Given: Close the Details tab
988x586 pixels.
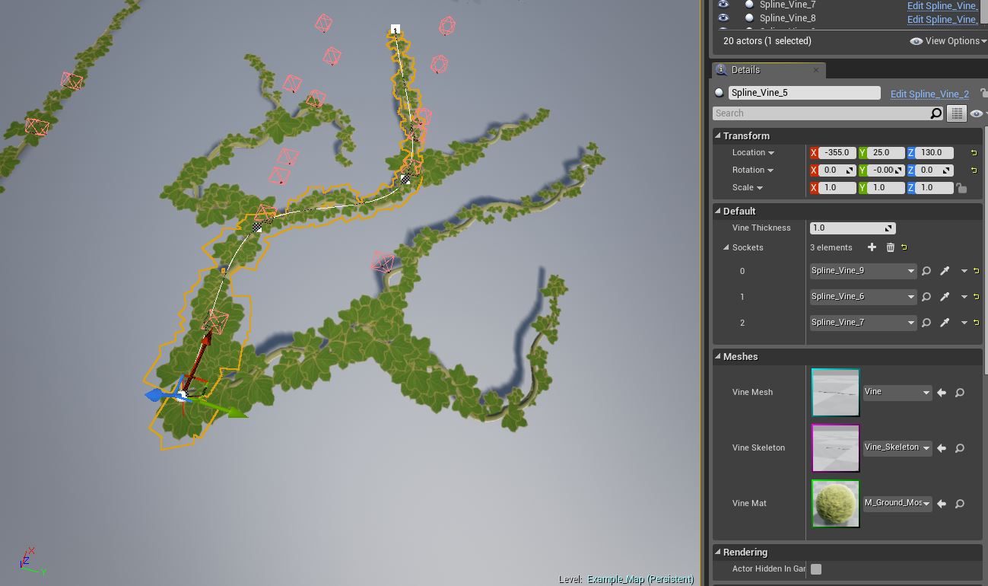Looking at the screenshot, I should click(x=816, y=70).
